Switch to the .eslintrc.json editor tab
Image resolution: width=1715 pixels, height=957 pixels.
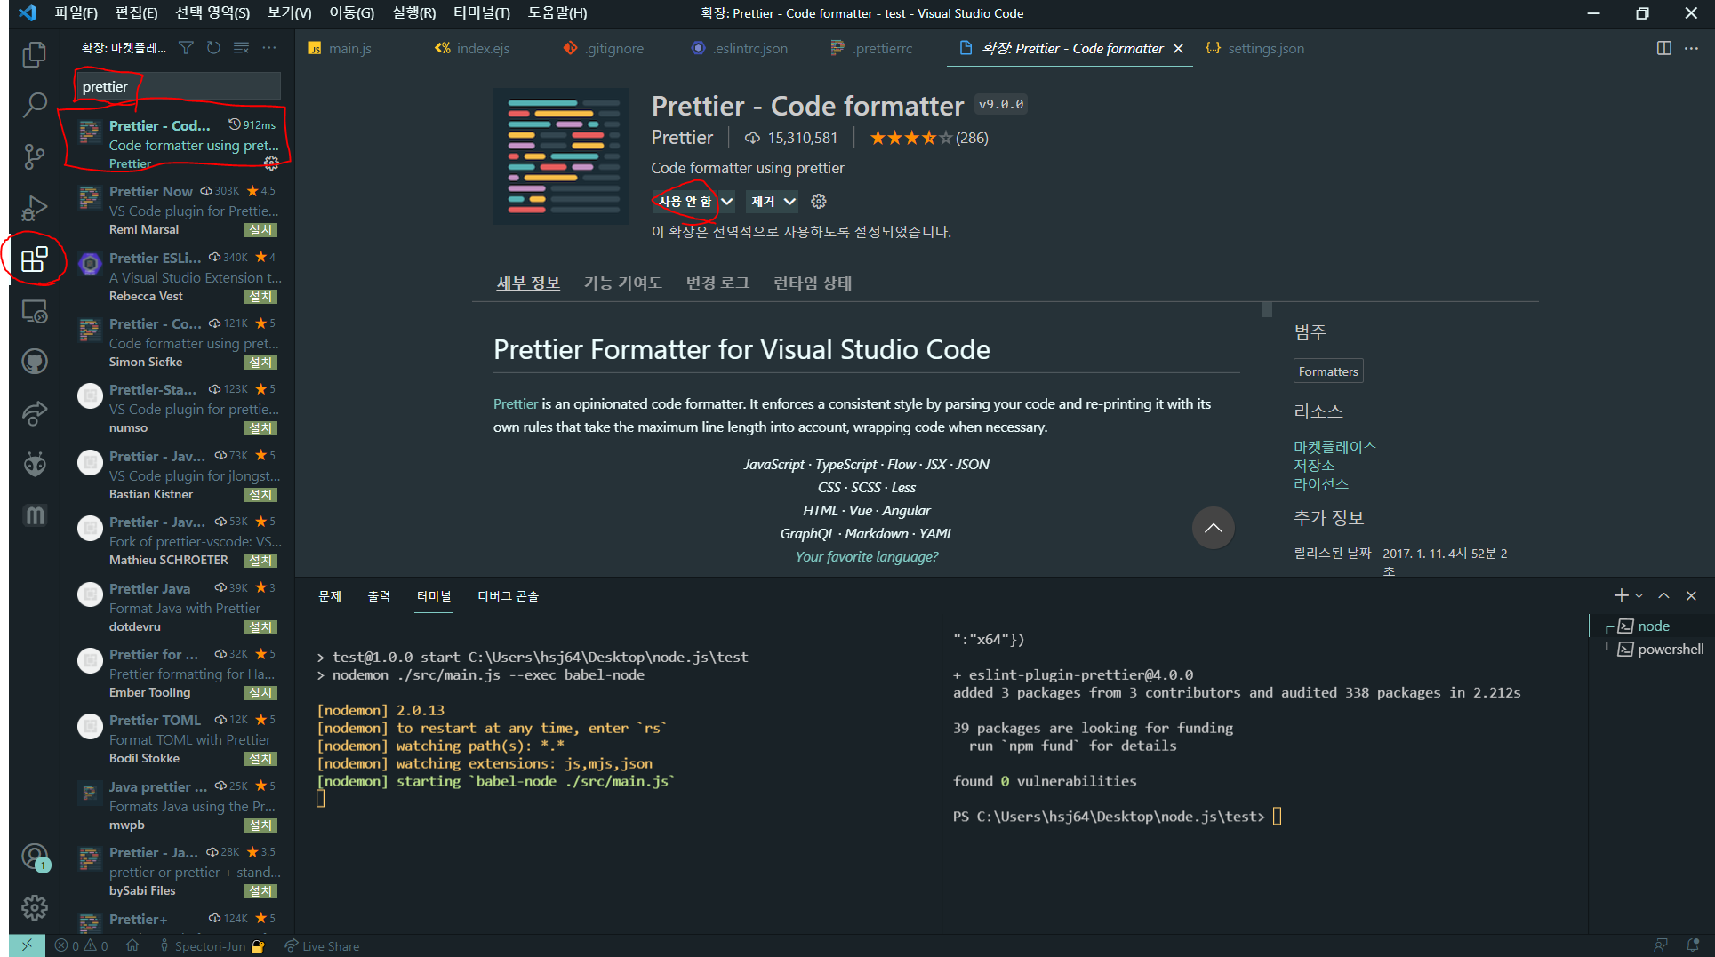point(740,48)
